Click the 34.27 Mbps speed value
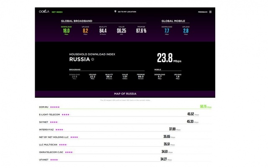The width and height of the screenshot is (268, 168). click(166, 159)
